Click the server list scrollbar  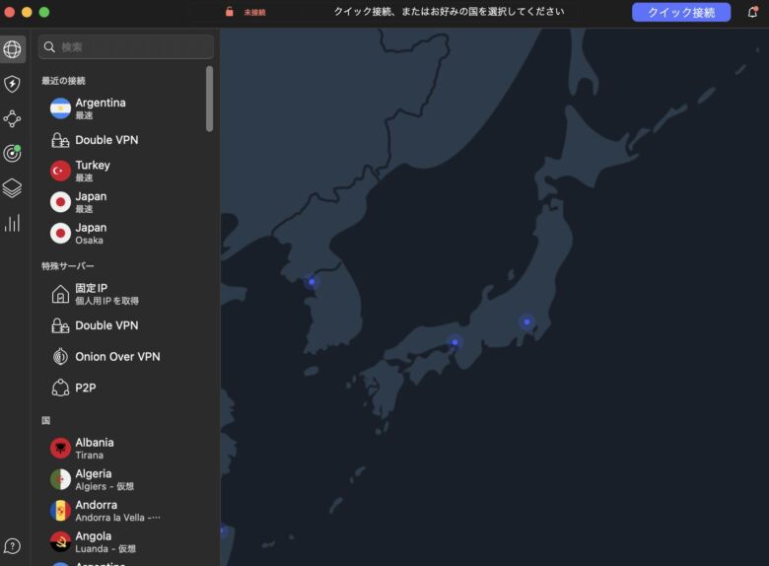click(209, 99)
